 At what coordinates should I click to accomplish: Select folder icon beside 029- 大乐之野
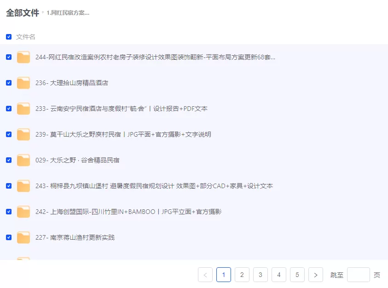(x=23, y=160)
